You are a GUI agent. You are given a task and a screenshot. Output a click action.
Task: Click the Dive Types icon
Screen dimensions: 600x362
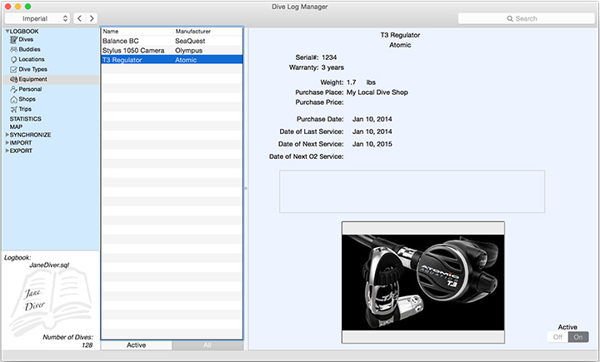click(13, 70)
